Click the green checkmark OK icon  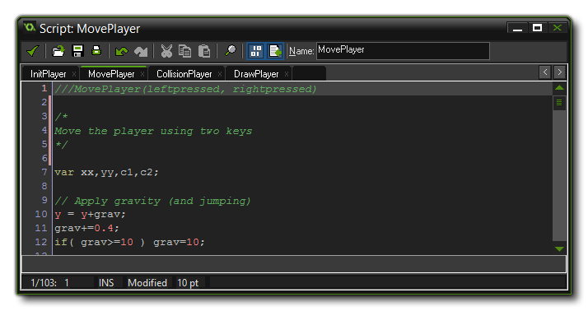(33, 51)
